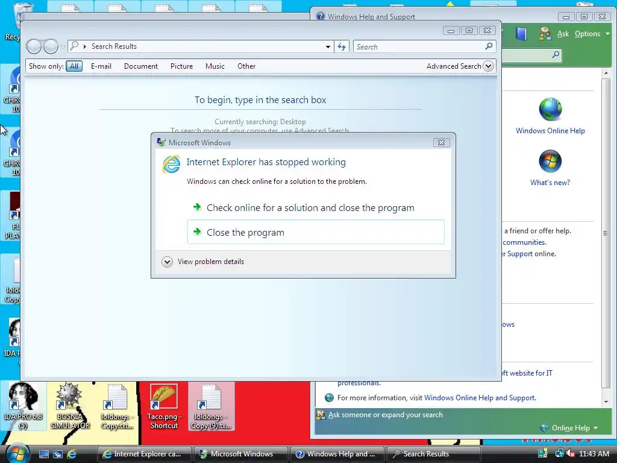The height and width of the screenshot is (463, 617).
Task: Select Taco.png - Shortcut desktop icon
Action: pyautogui.click(x=164, y=406)
